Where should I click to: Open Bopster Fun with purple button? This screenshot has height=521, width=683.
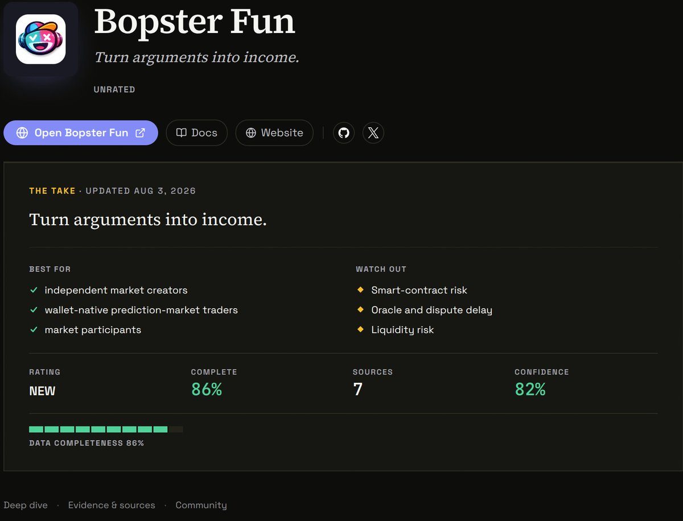pyautogui.click(x=81, y=133)
